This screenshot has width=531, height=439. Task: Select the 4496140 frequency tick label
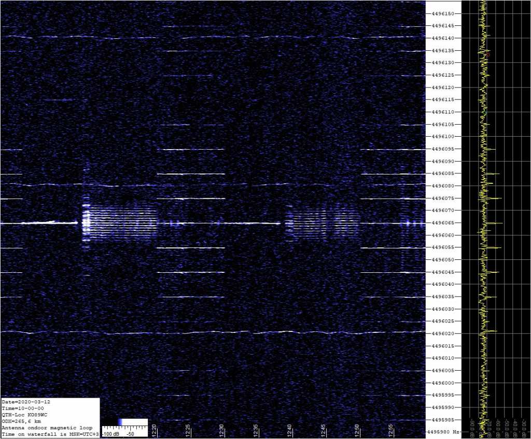(443, 38)
